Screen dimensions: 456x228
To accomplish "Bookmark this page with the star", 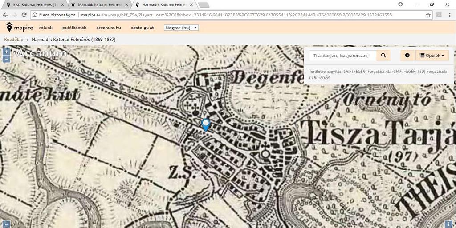I will (428, 15).
